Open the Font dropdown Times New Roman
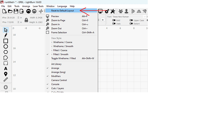Screen dimensions: 212x119 point(129,17)
